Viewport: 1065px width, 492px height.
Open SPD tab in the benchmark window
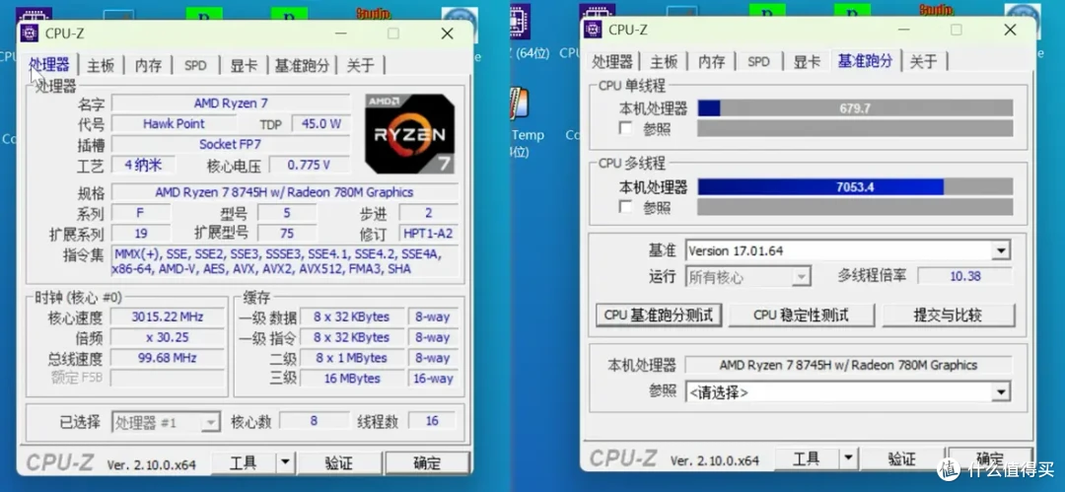(758, 62)
